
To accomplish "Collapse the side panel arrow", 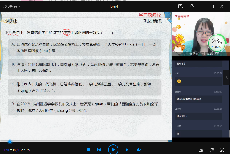I will click(227, 77).
